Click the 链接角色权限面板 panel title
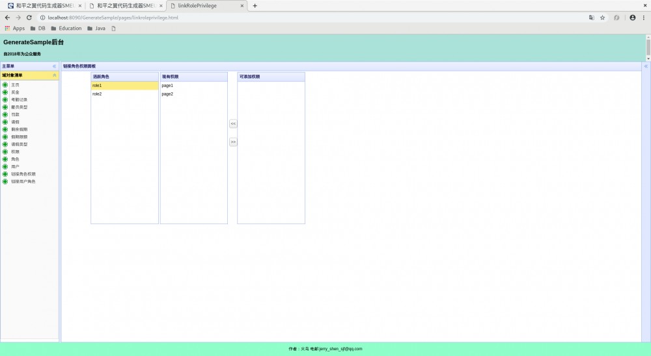 pos(79,66)
